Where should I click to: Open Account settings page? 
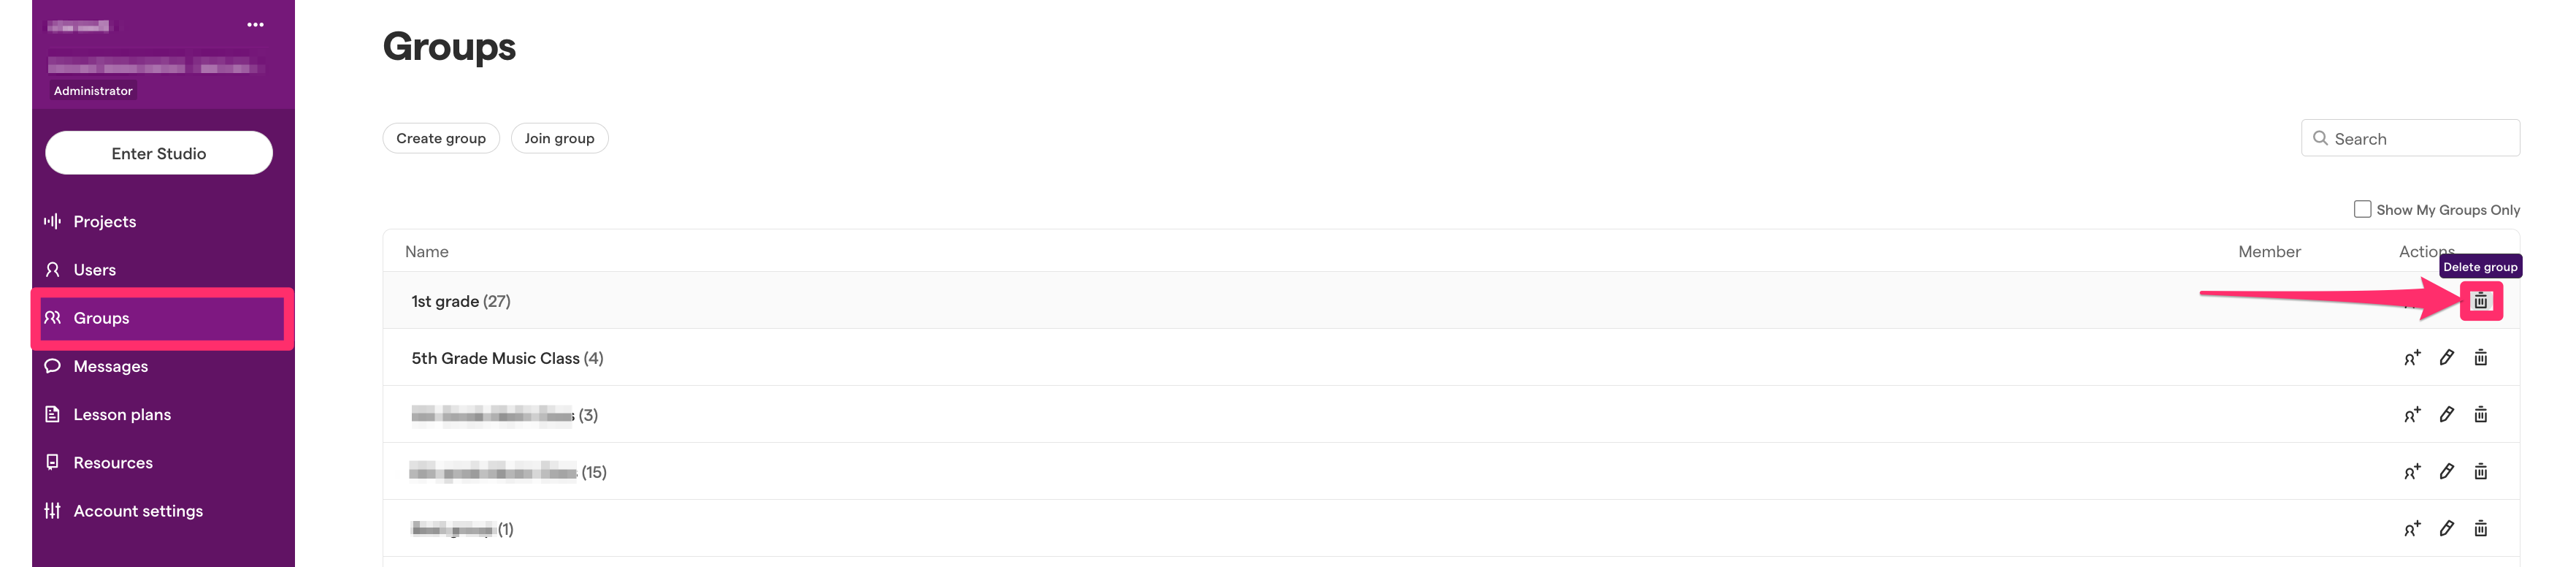point(137,511)
